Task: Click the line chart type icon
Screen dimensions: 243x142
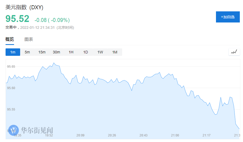Action: [x=234, y=52]
